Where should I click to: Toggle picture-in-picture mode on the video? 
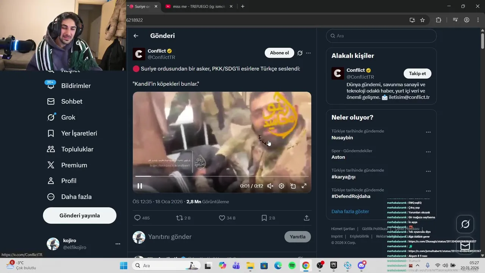pos(293,186)
